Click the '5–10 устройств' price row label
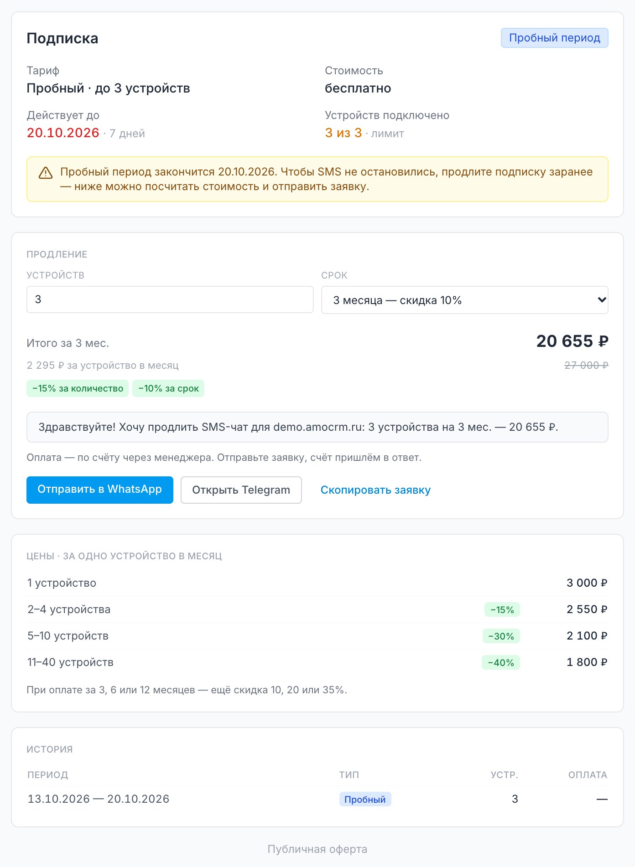635x867 pixels. tap(68, 636)
